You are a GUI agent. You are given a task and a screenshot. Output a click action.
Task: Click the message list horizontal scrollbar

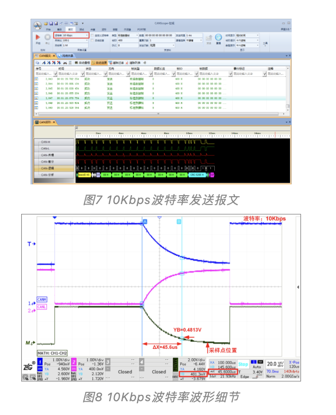point(160,114)
